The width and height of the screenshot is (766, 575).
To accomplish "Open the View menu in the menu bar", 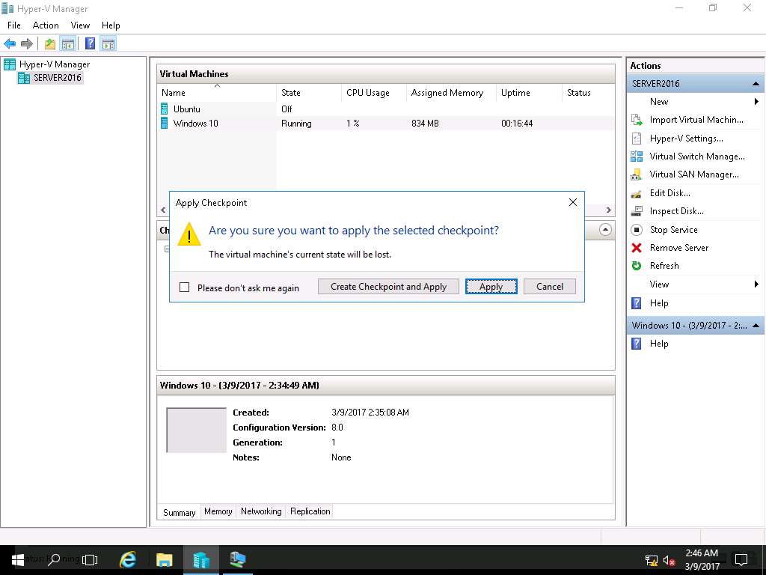I will [x=80, y=25].
